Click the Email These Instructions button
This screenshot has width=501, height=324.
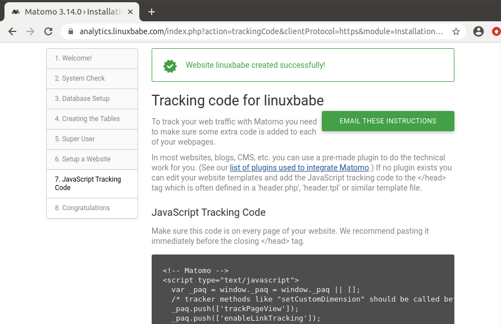[388, 121]
